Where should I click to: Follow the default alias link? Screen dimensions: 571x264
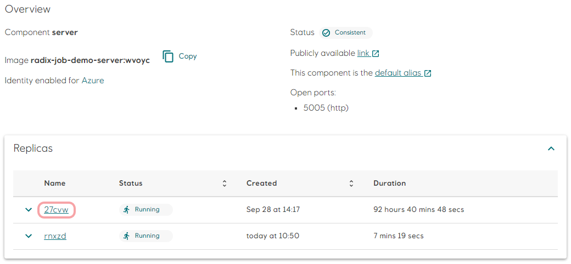click(398, 73)
